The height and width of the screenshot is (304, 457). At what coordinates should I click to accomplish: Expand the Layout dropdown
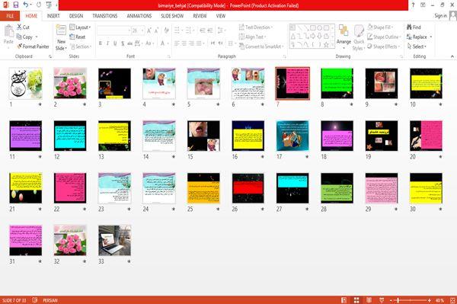[80, 27]
